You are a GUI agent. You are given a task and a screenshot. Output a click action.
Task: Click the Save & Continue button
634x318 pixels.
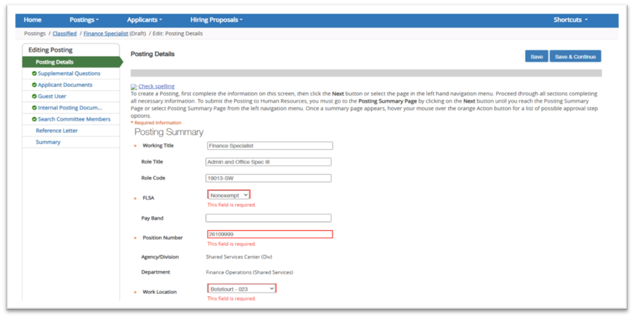(x=575, y=56)
